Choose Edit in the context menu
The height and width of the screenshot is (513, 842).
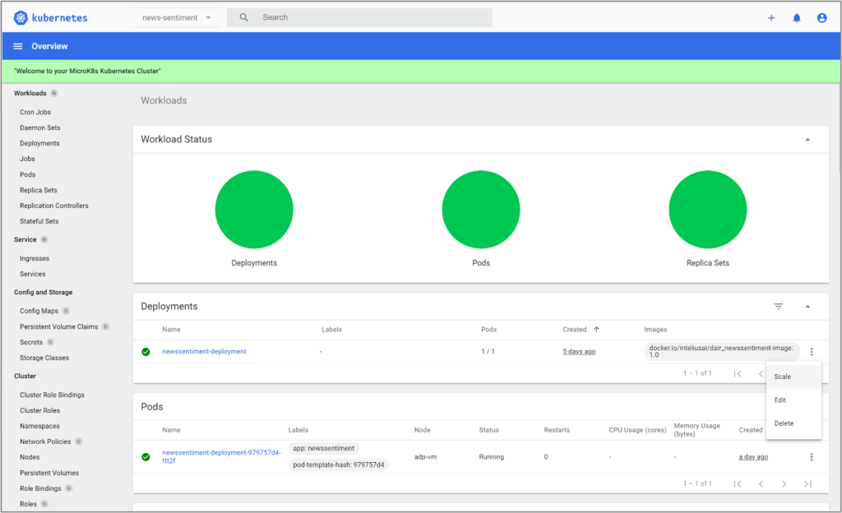click(x=780, y=400)
